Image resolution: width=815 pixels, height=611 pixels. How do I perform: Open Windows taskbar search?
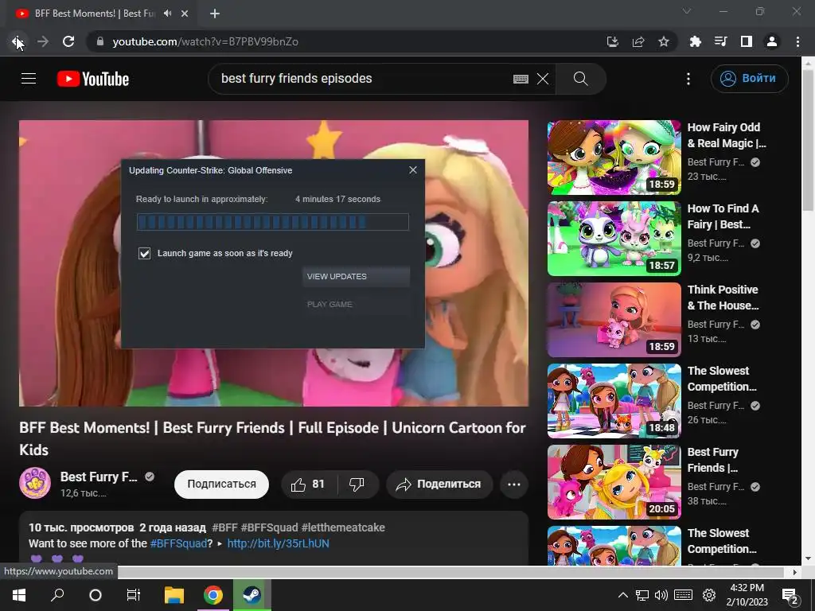tap(57, 595)
